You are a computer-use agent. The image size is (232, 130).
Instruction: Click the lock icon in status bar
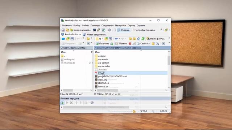point(134,111)
